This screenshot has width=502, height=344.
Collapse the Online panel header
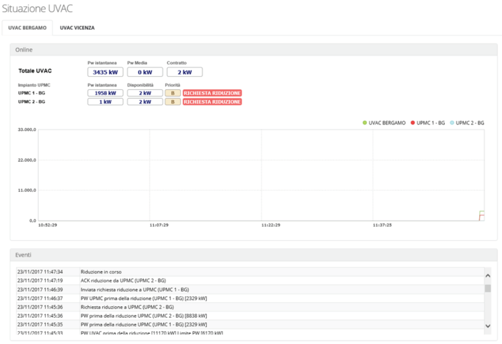[253, 49]
